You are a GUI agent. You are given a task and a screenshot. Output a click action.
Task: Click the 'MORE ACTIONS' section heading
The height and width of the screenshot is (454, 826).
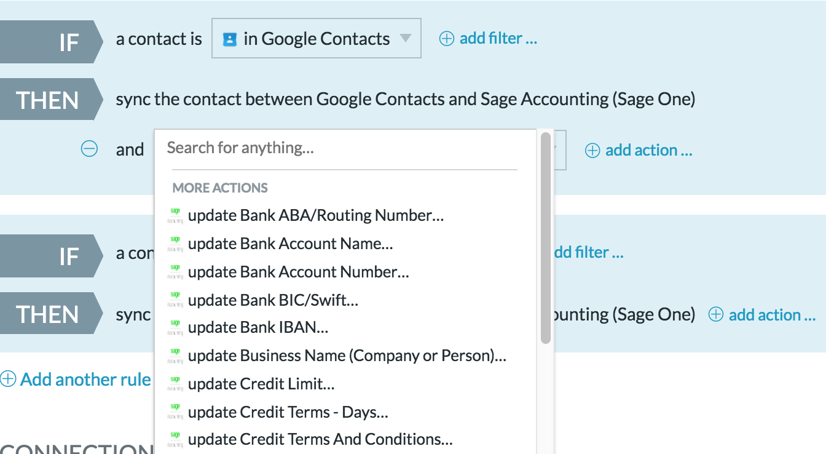[x=220, y=188]
